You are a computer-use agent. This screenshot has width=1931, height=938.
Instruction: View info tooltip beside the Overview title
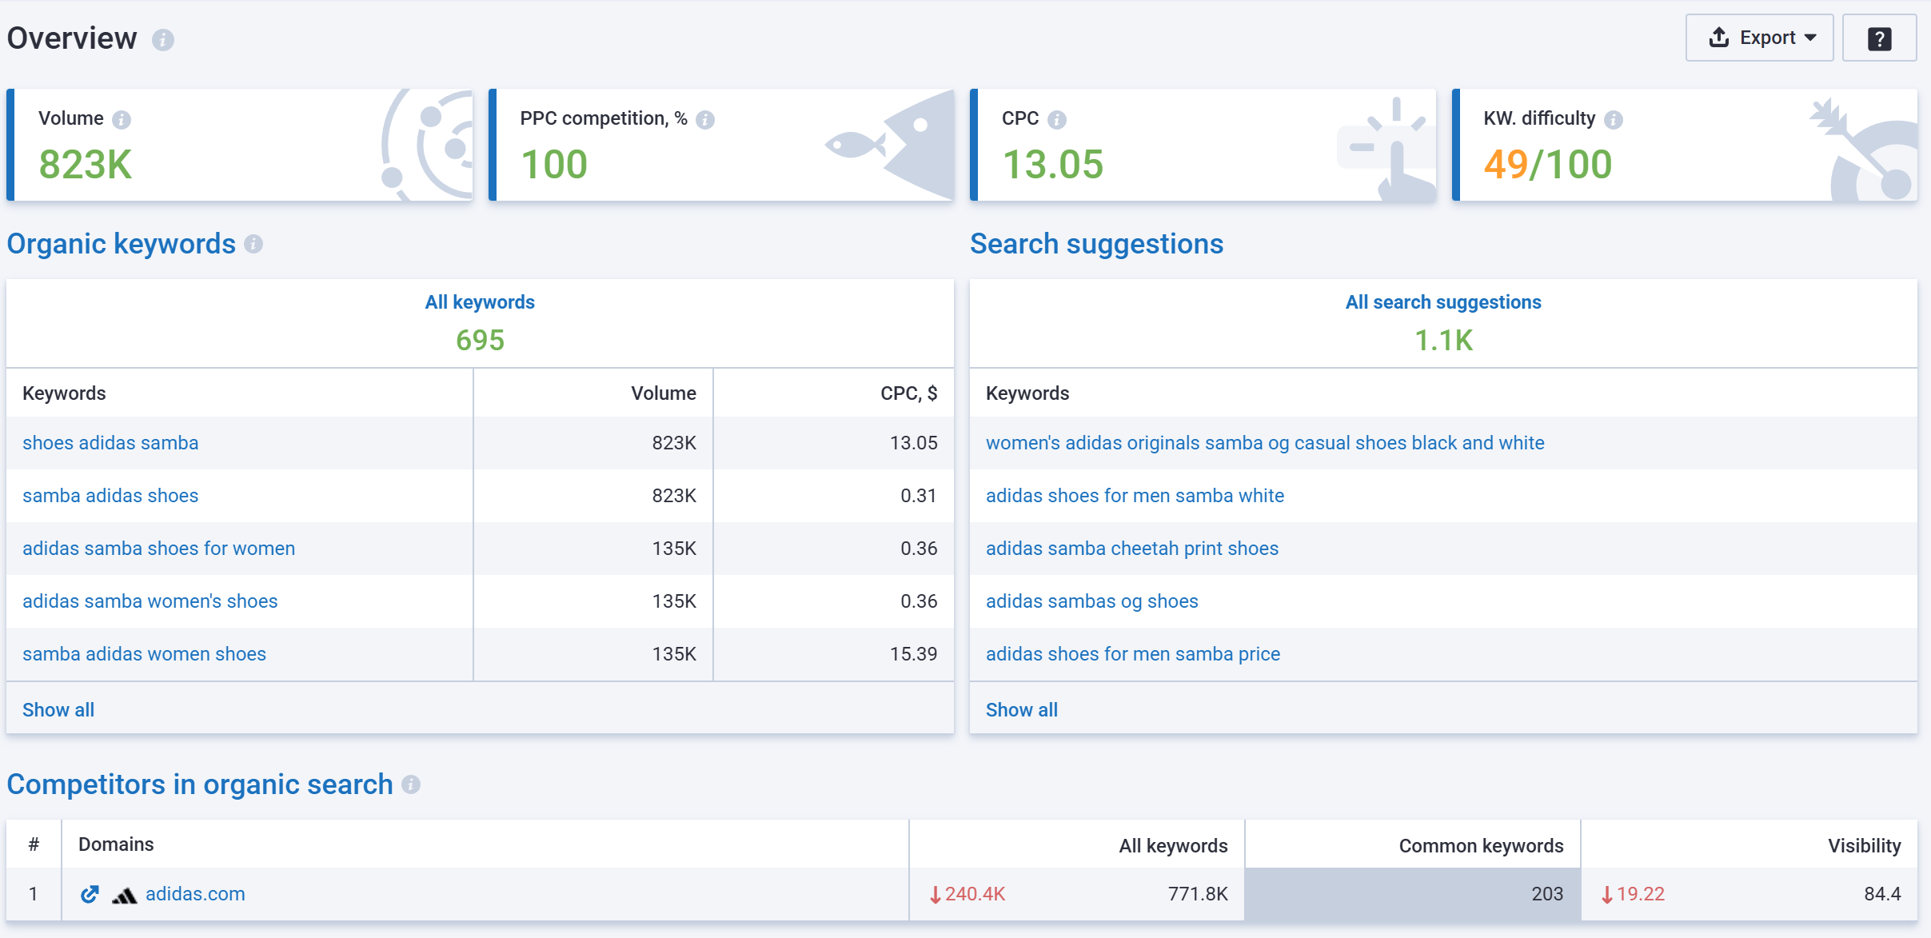tap(163, 40)
